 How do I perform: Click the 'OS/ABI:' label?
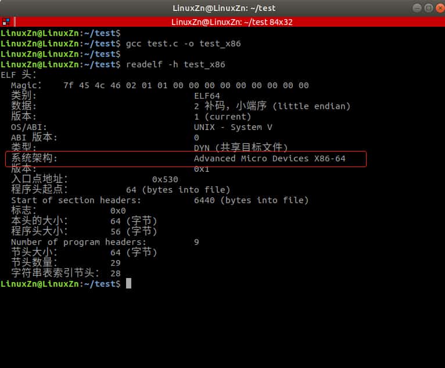pyautogui.click(x=29, y=127)
